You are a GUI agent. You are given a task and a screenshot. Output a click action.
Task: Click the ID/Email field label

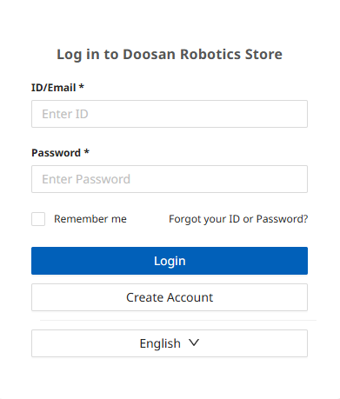pyautogui.click(x=54, y=88)
